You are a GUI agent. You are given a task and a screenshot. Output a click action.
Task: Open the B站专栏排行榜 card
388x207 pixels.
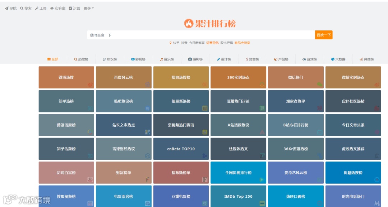pyautogui.click(x=296, y=125)
